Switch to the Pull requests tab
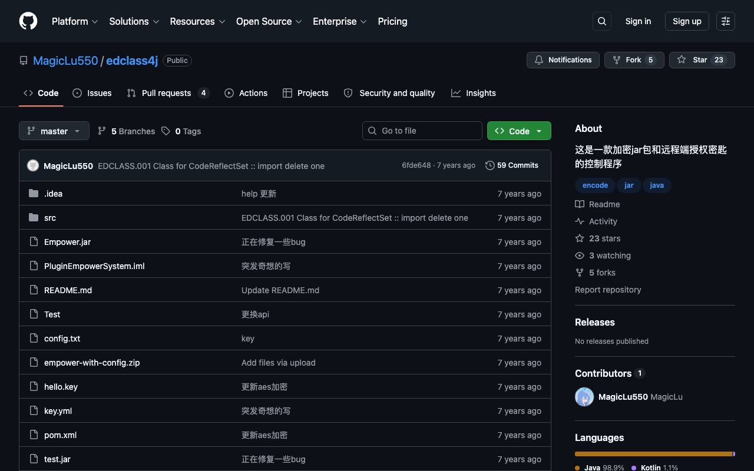This screenshot has width=754, height=471. (x=168, y=93)
